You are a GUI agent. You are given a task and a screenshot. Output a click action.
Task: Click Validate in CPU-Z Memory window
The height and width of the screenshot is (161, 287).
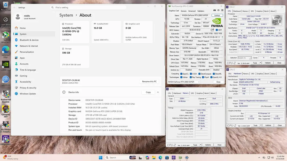coord(208,145)
